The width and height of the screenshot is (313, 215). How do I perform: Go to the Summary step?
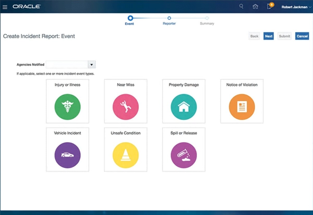(x=207, y=21)
